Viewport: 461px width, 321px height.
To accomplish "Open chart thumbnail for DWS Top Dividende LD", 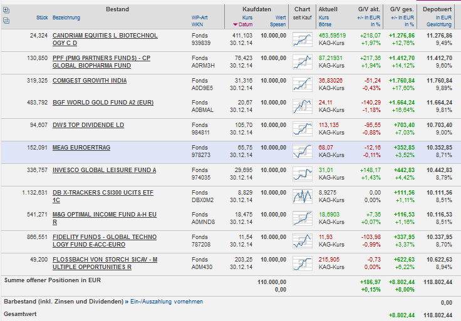I will pos(303,130).
